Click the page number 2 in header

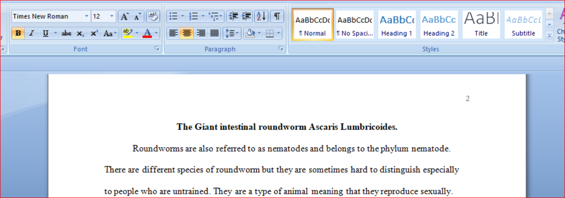click(468, 98)
